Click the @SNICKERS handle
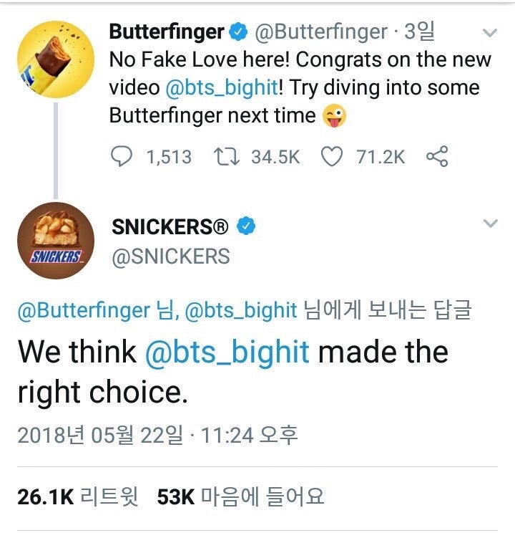 (x=170, y=256)
